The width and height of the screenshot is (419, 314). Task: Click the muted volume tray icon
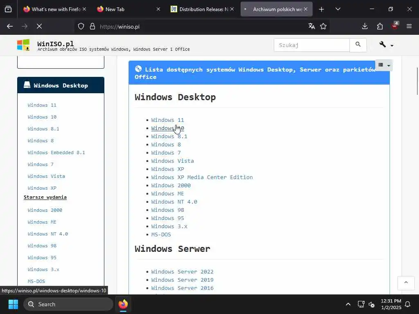point(372,304)
